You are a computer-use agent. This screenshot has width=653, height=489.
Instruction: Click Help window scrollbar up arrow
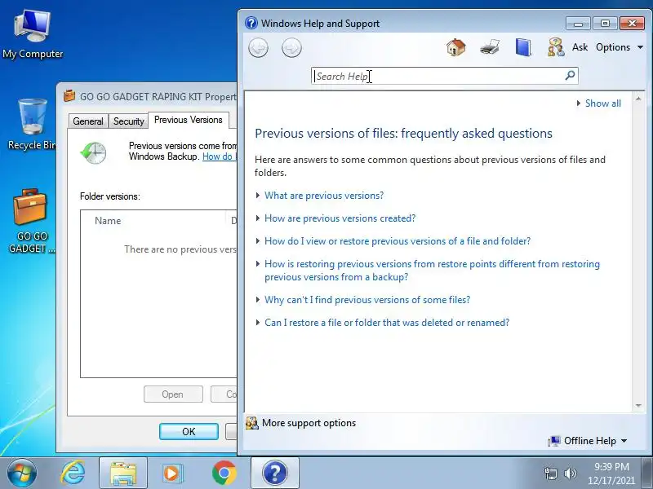pos(638,99)
